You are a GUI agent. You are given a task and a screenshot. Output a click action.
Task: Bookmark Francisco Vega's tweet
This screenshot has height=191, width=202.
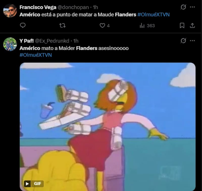click(182, 25)
